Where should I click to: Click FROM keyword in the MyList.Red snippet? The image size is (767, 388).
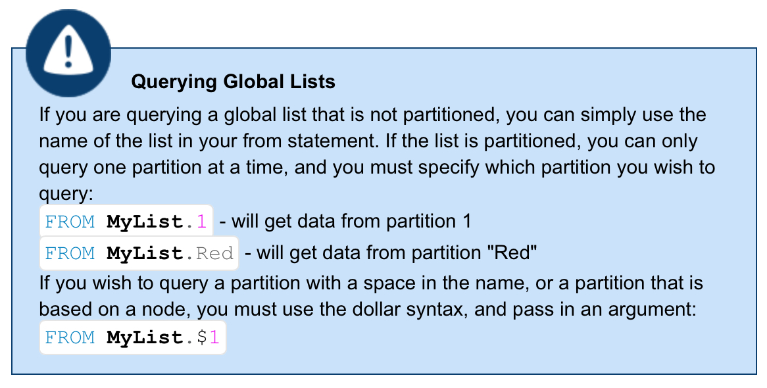[x=70, y=253]
